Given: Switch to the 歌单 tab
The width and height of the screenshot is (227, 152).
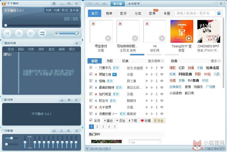Looking at the screenshot, I should [152, 13].
